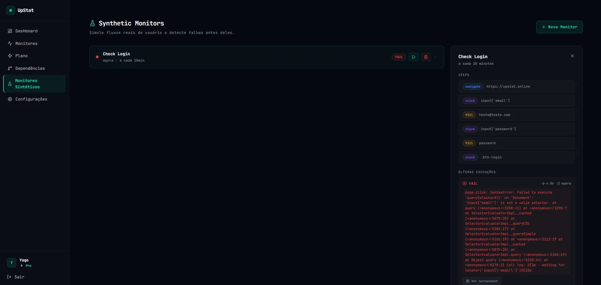601x285 pixels.
Task: Click the Sair logout link
Action: (x=16, y=277)
